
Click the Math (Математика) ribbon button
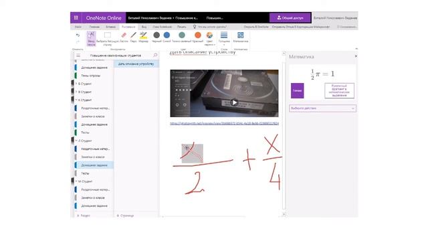point(241,37)
